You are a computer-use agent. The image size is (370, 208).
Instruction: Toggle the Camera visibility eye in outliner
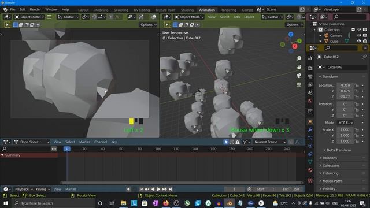pos(359,35)
